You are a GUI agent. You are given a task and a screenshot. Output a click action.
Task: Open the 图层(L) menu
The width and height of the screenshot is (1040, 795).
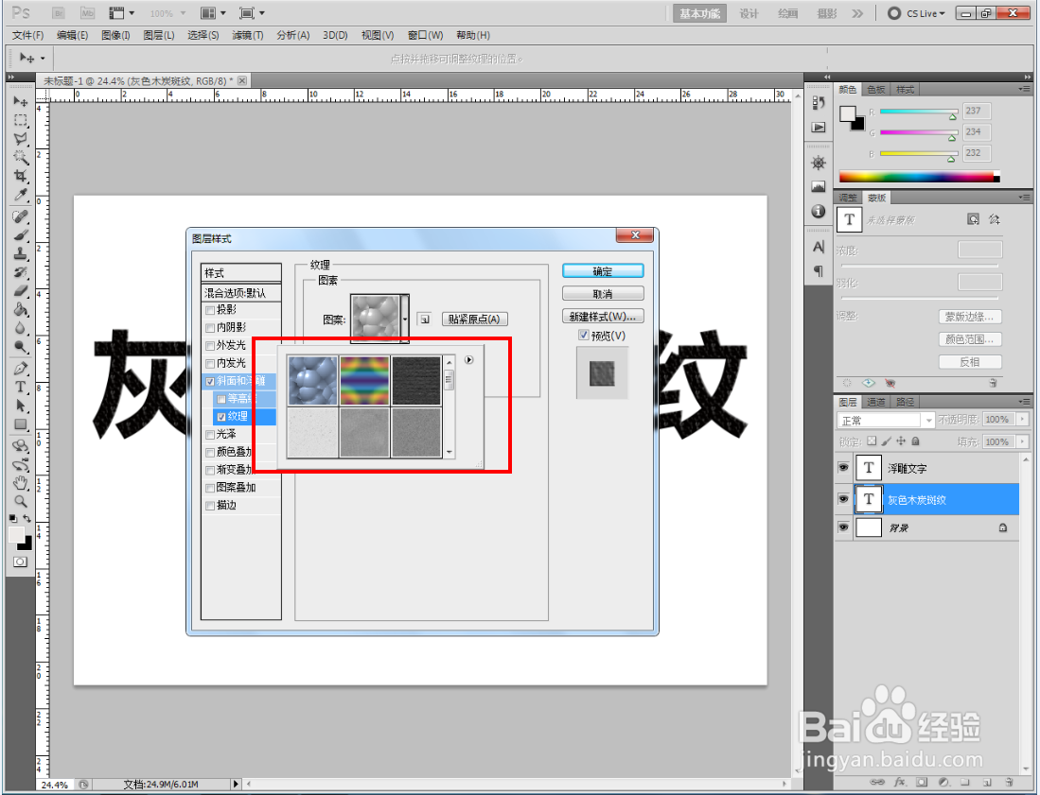[x=159, y=35]
